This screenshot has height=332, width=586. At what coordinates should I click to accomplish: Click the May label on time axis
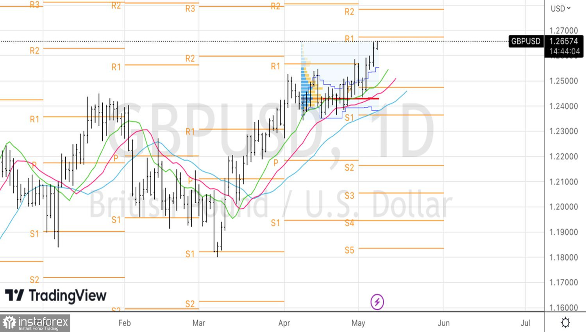(x=358, y=323)
